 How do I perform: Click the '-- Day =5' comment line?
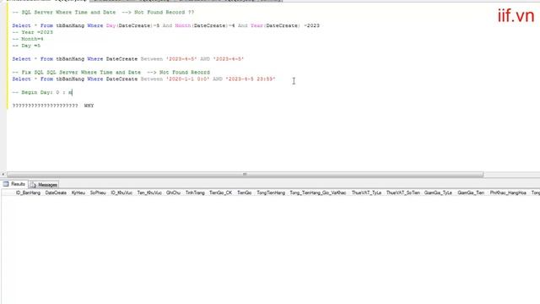coord(26,46)
